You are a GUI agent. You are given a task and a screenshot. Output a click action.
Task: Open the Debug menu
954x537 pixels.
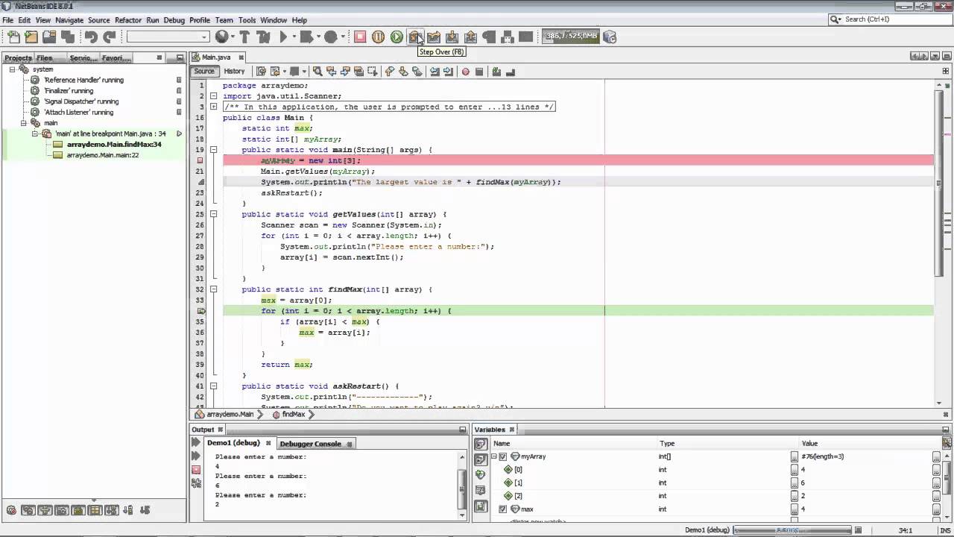pyautogui.click(x=174, y=20)
